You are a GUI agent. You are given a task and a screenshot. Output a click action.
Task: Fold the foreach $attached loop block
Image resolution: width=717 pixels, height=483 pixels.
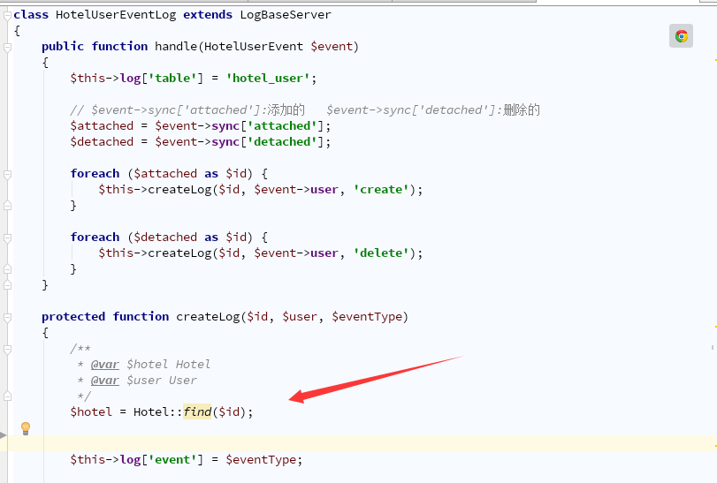(x=7, y=174)
